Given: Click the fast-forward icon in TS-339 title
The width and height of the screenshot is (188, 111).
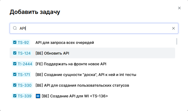Looking at the screenshot, I should (x=38, y=96).
